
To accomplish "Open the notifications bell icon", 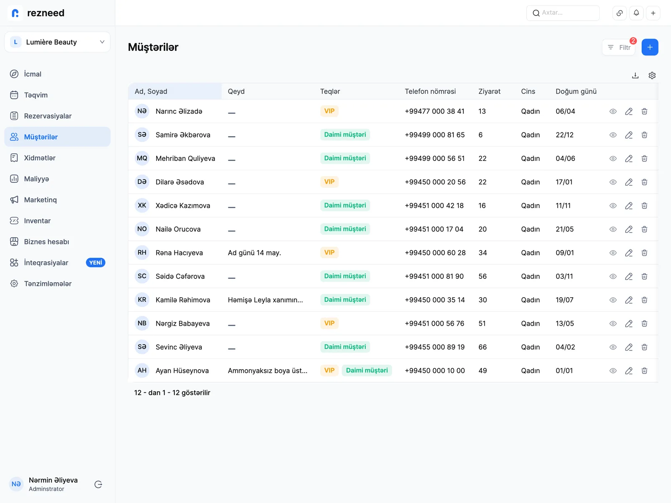I will [x=636, y=13].
